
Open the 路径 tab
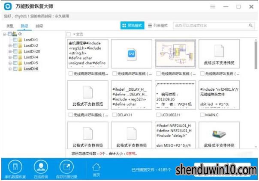24,26
